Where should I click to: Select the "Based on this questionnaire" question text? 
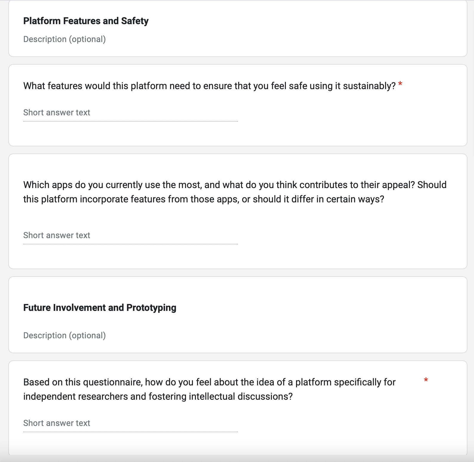209,389
